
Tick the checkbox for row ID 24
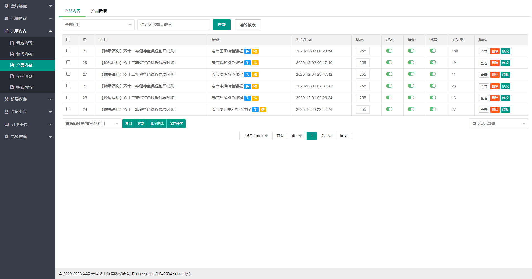(68, 109)
